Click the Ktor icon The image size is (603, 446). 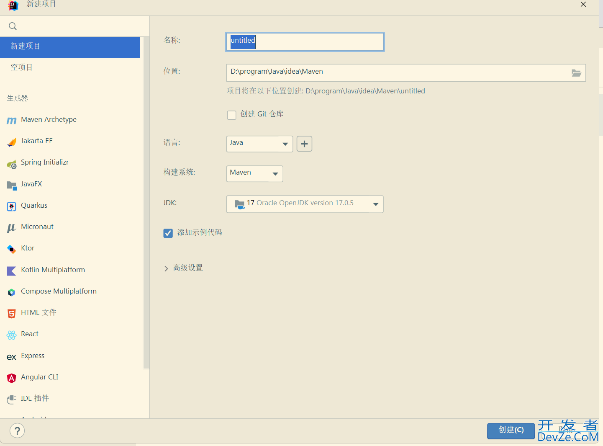pyautogui.click(x=11, y=249)
